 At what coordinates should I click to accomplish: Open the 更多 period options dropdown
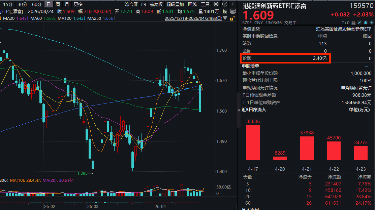click(x=78, y=4)
